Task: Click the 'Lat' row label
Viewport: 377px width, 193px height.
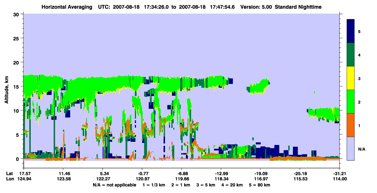Action: (x=9, y=174)
